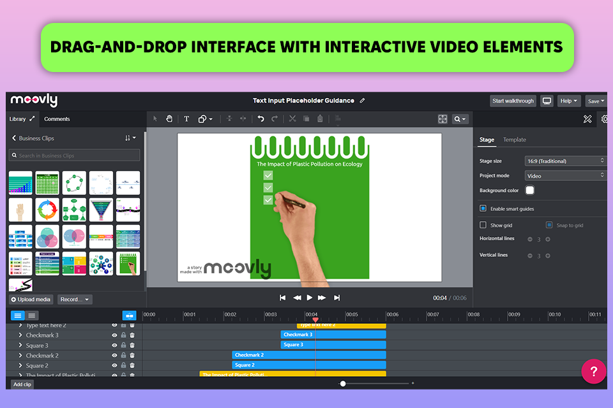Click the blue timeline snap icon
The height and width of the screenshot is (408, 613).
click(129, 316)
